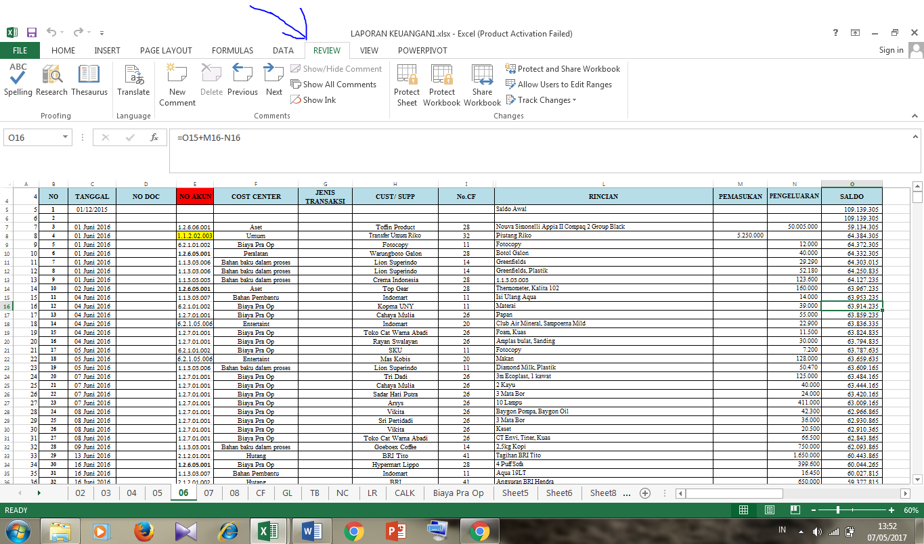Zoom out with the minus button
Screen dimensions: 924x544
[x=812, y=510]
